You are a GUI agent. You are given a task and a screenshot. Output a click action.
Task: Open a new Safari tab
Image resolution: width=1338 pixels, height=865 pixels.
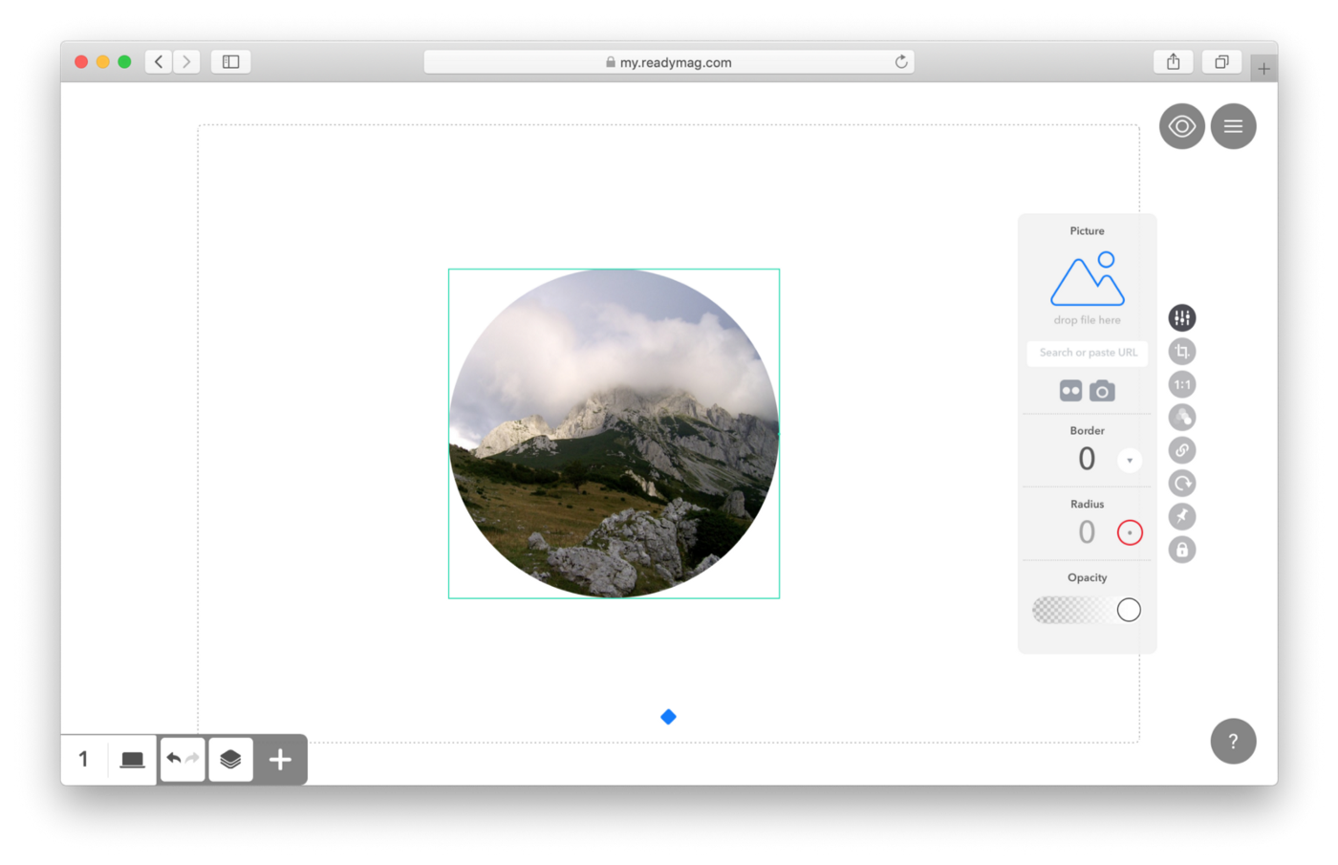point(1263,69)
